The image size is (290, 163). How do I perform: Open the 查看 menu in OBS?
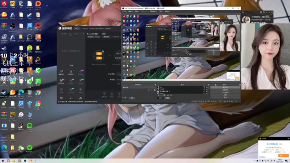point(137,11)
